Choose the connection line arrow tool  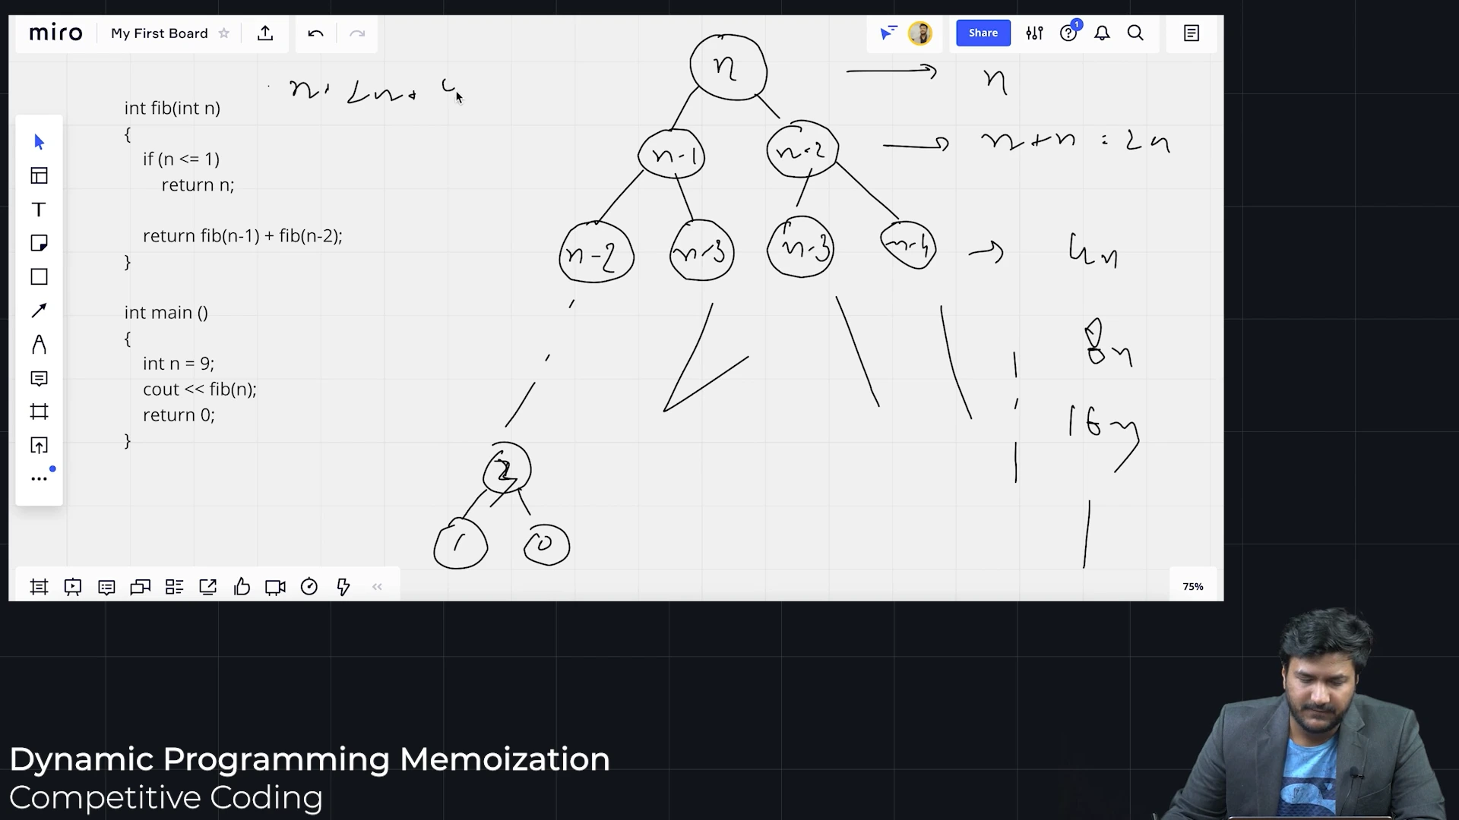coord(40,311)
